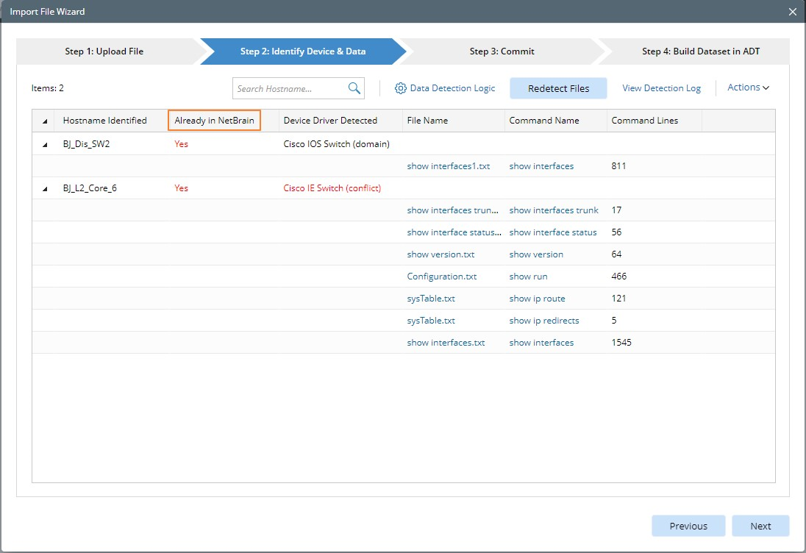
Task: Collapse the BJ_Dis_SW2 device row
Action: (x=45, y=145)
